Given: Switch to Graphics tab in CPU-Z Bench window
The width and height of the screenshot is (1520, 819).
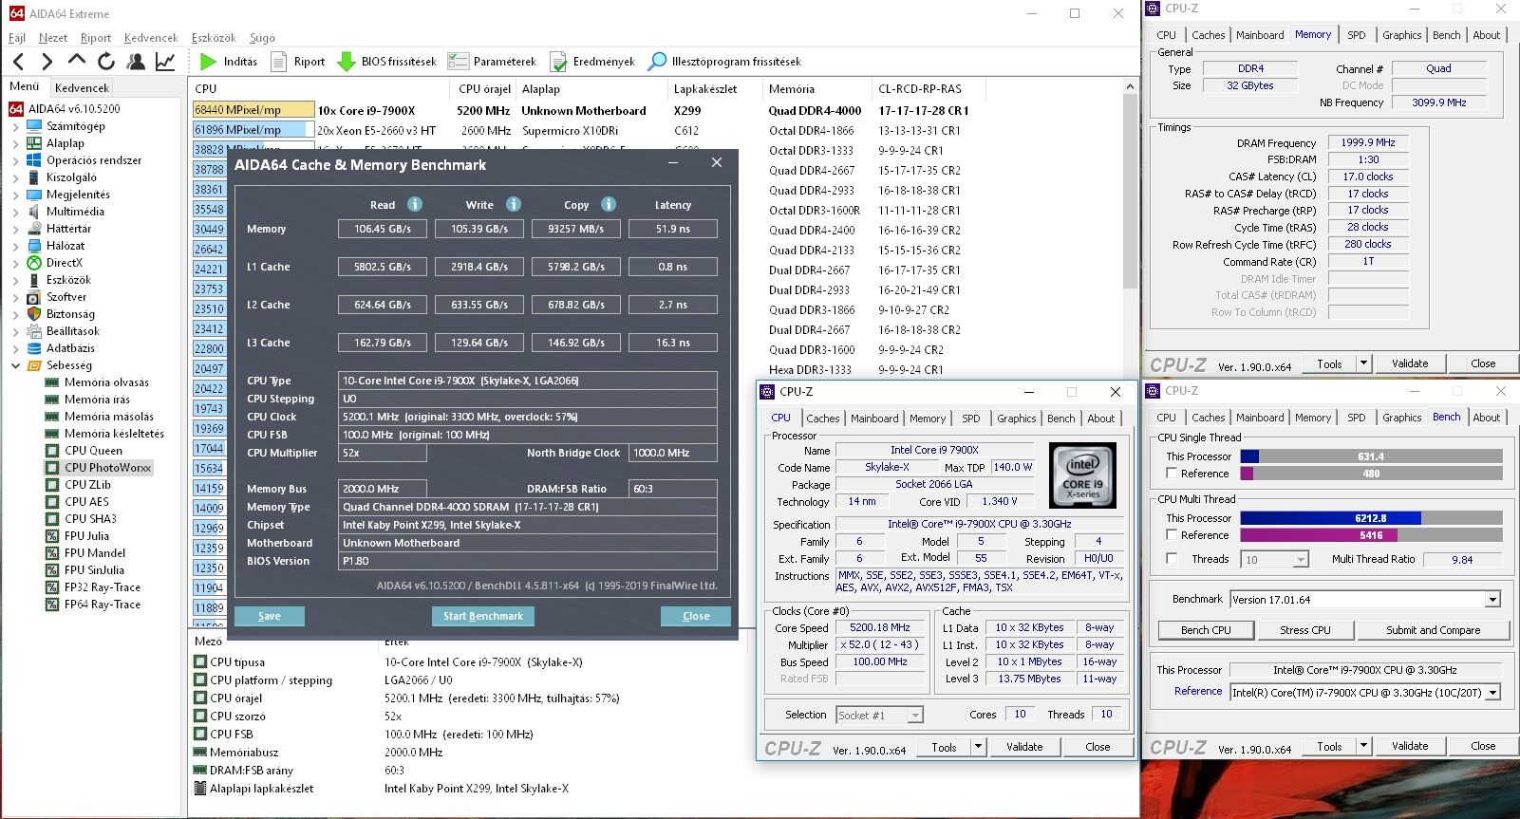Looking at the screenshot, I should [x=1401, y=418].
